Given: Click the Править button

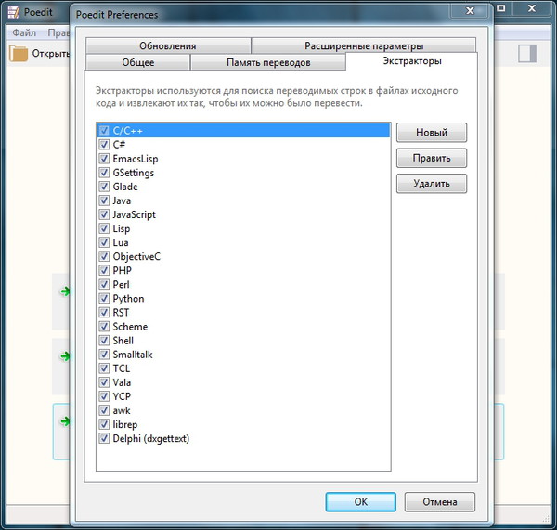Looking at the screenshot, I should click(431, 159).
